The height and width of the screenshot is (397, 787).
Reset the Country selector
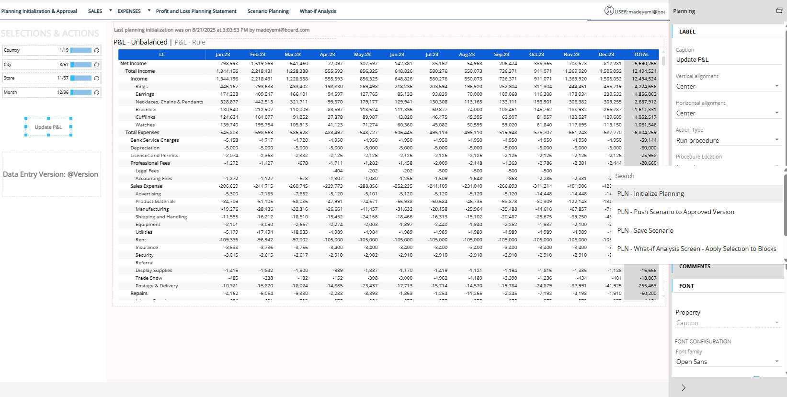pyautogui.click(x=97, y=50)
